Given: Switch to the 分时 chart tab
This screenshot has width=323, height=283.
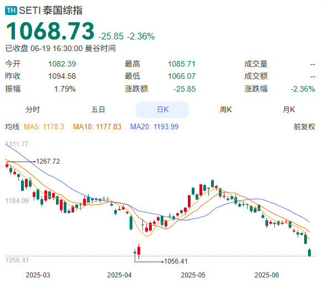Looking at the screenshot, I should tap(33, 109).
